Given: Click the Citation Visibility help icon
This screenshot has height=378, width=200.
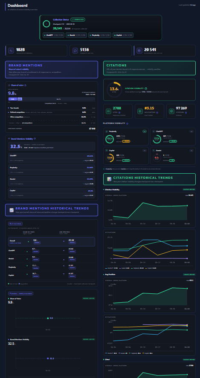Looking at the screenshot, I should click(x=146, y=89).
